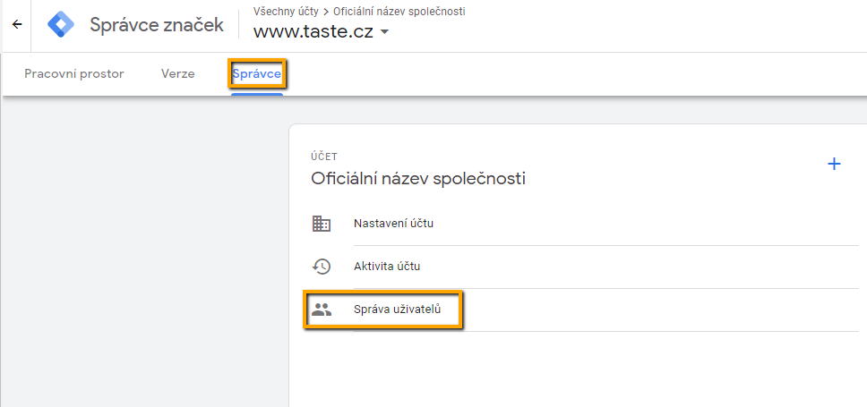867x407 pixels.
Task: Click the Google Tag Manager logo
Action: pos(61,25)
